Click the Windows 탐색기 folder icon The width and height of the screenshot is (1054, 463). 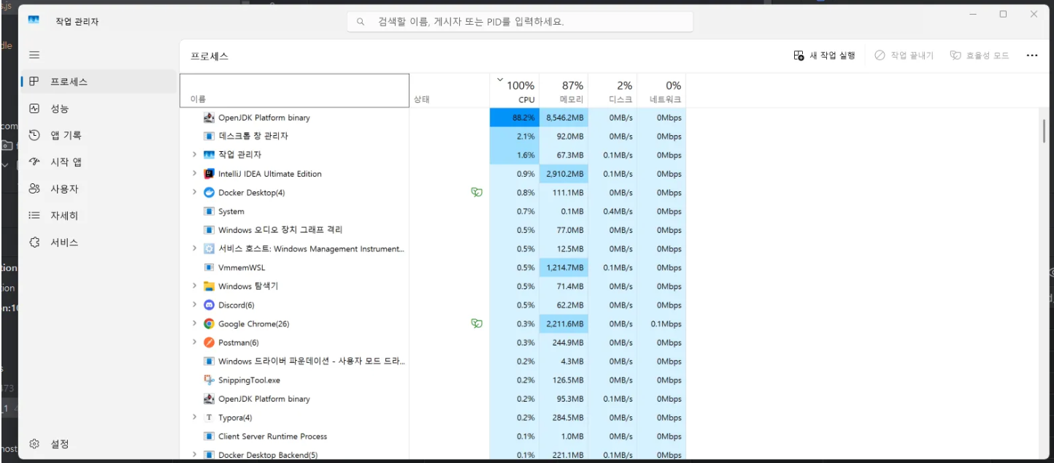click(209, 286)
